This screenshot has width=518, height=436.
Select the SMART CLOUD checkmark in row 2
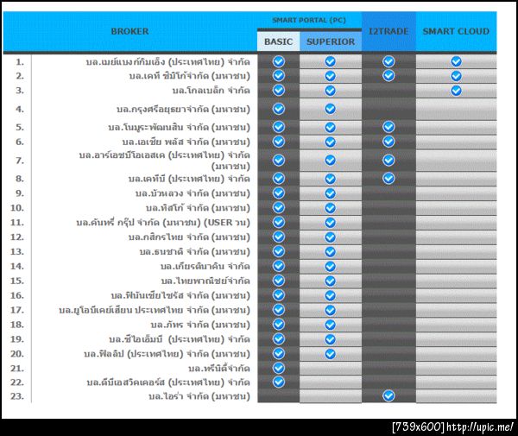coord(456,76)
